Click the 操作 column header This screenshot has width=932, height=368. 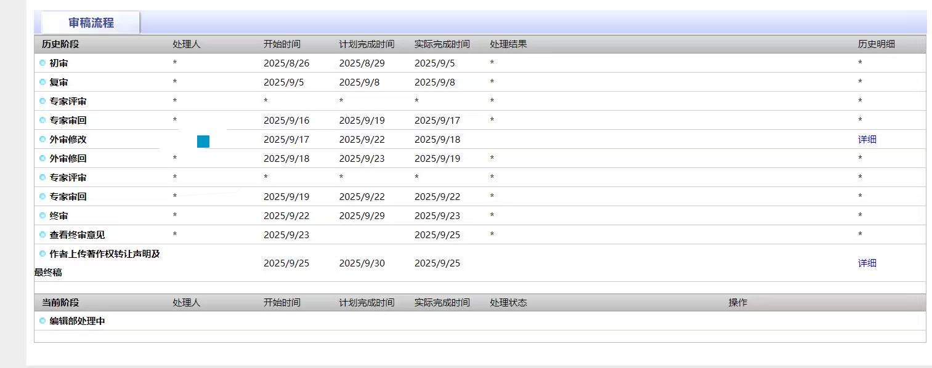pyautogui.click(x=737, y=303)
